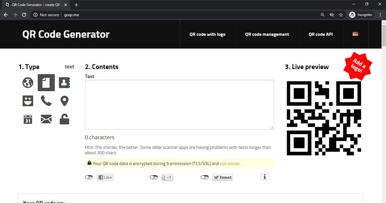Select the text document type icon
386x203 pixels.
click(46, 83)
